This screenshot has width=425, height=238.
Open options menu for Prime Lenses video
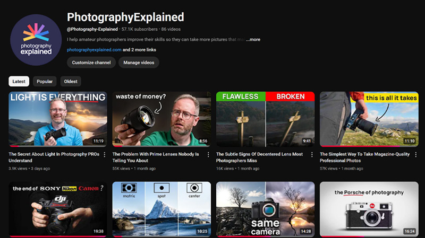(x=208, y=155)
